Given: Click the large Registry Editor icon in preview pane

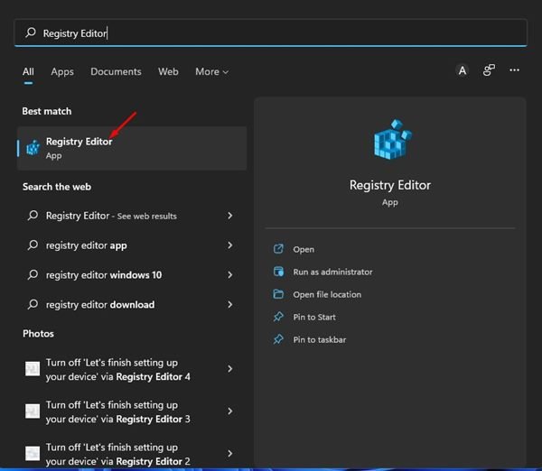Looking at the screenshot, I should [x=392, y=140].
